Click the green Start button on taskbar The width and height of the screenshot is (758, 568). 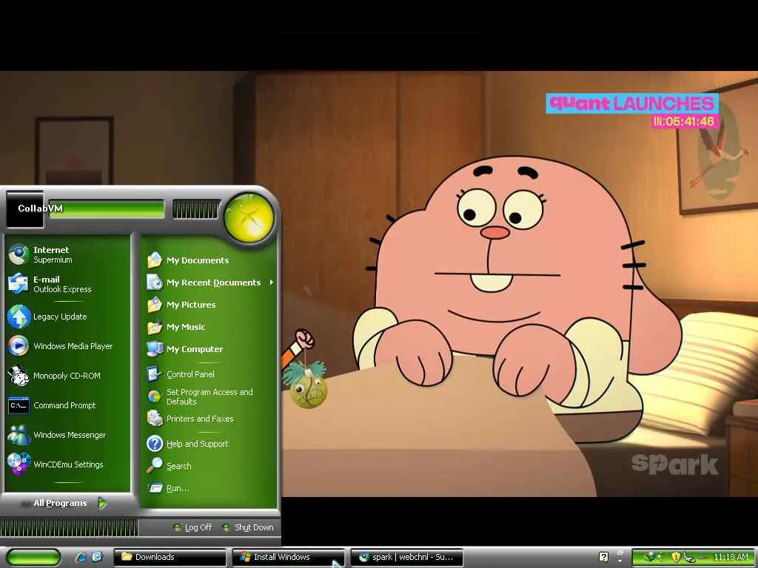coord(33,557)
